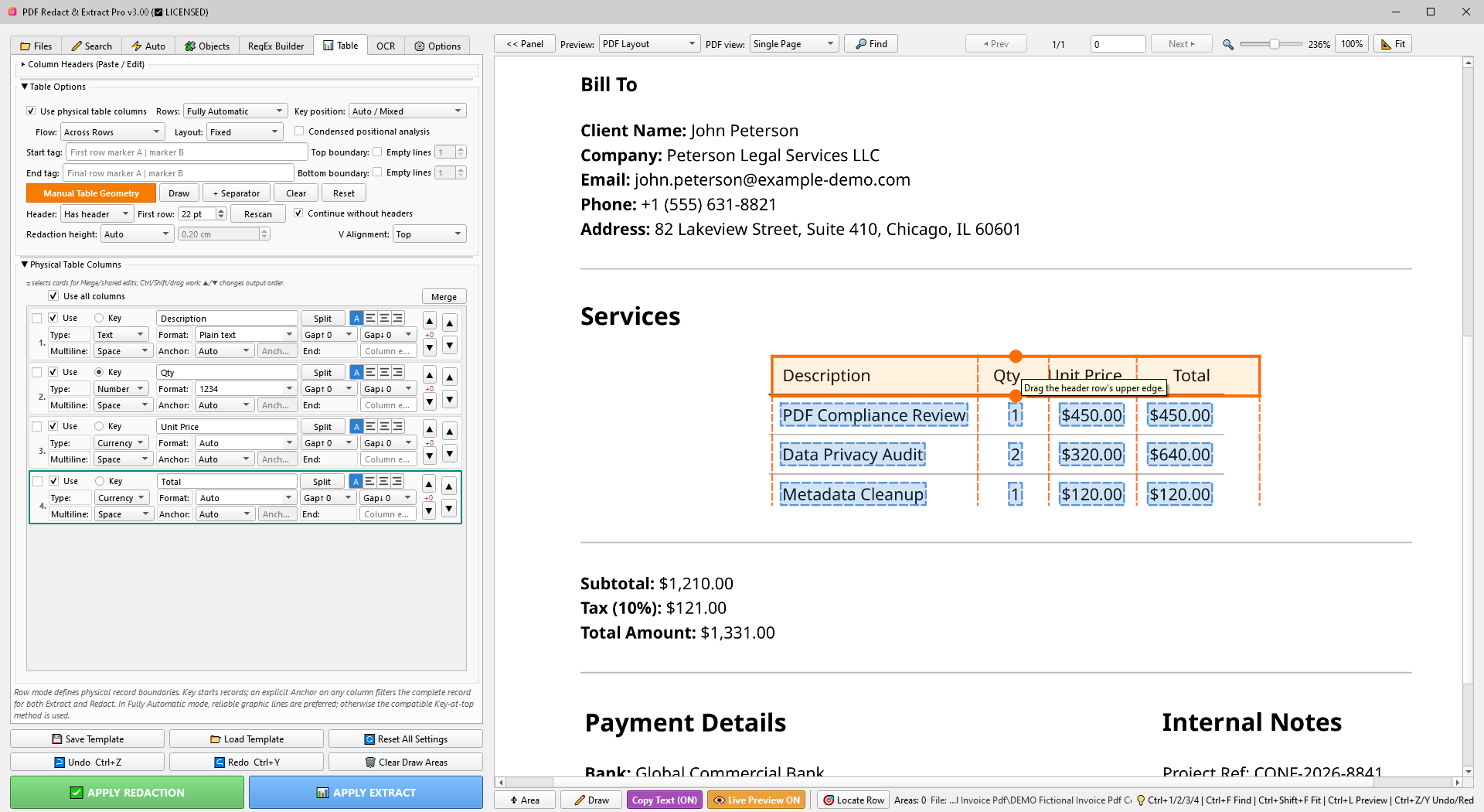Viewport: 1484px width, 812px height.
Task: Click the zoom magnifier icon
Action: 1227,44
